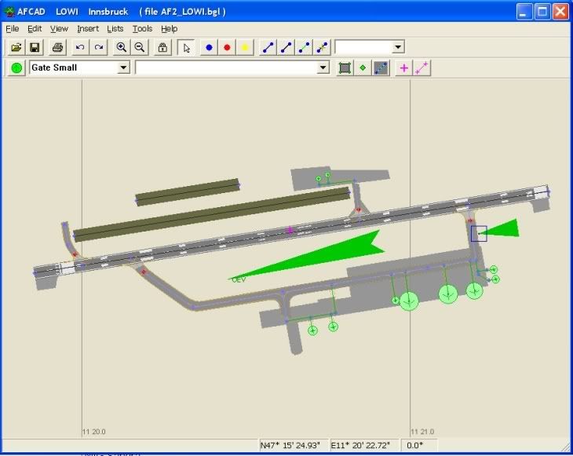
Task: Toggle the pointer select tool
Action: [x=186, y=47]
